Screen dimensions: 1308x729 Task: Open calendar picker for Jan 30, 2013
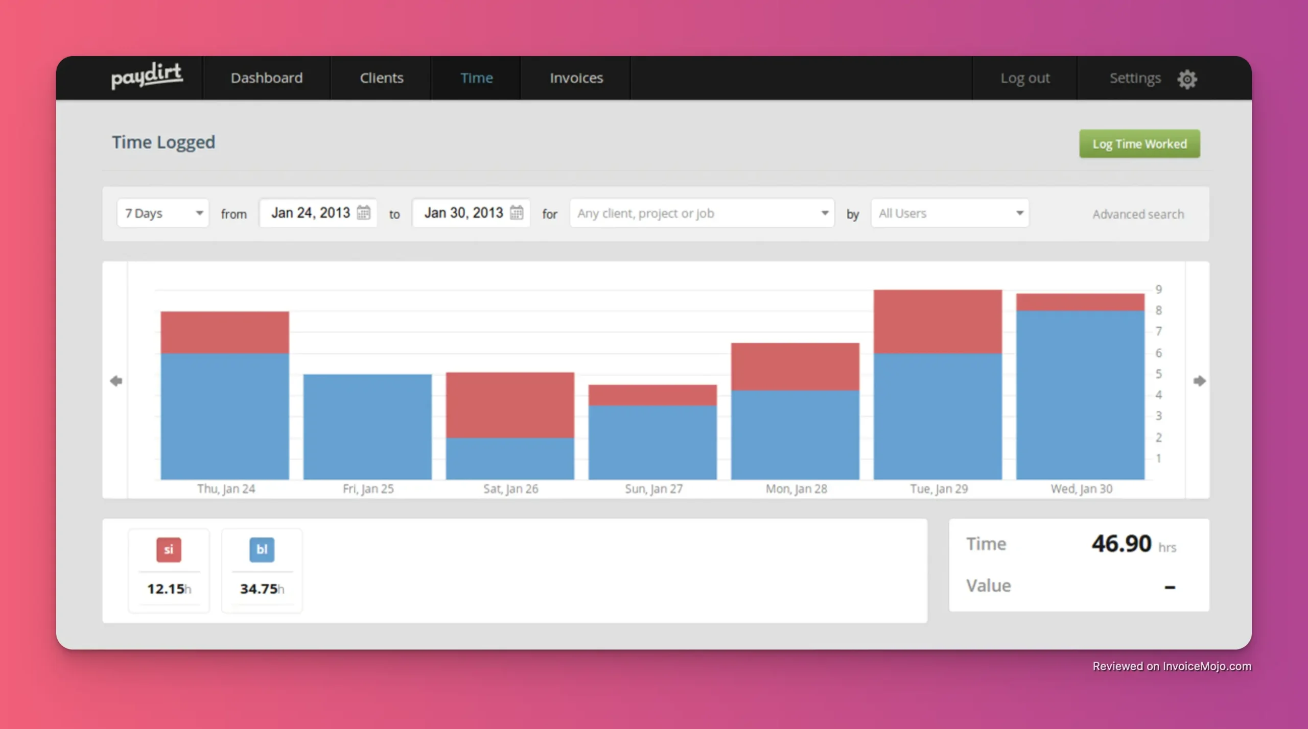click(517, 212)
